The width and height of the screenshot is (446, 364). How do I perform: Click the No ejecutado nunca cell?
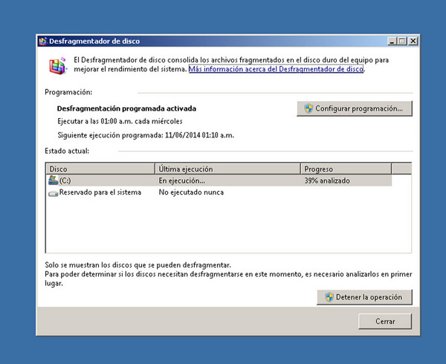point(191,192)
